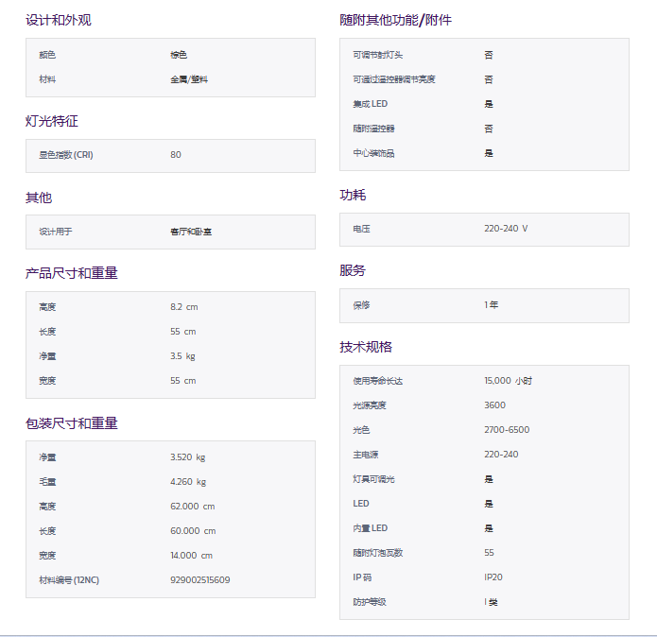
Task: Select the 否 value for 随附遥控器
Action: 489,129
